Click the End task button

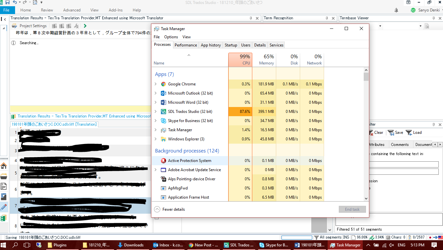[x=352, y=209]
